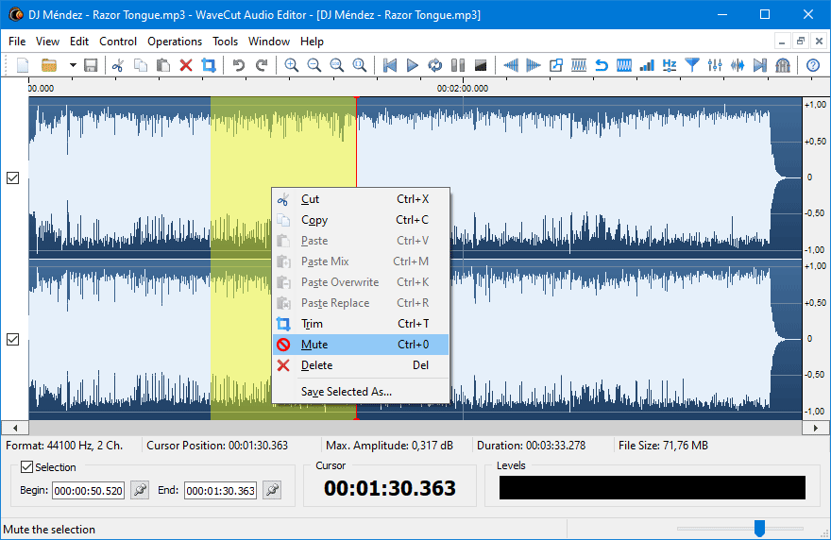This screenshot has height=540, width=831.
Task: Click the Begin time input field
Action: click(88, 491)
